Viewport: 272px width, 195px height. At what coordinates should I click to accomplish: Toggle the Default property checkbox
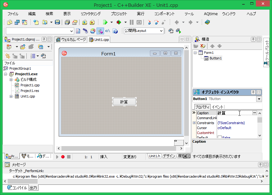(x=220, y=137)
